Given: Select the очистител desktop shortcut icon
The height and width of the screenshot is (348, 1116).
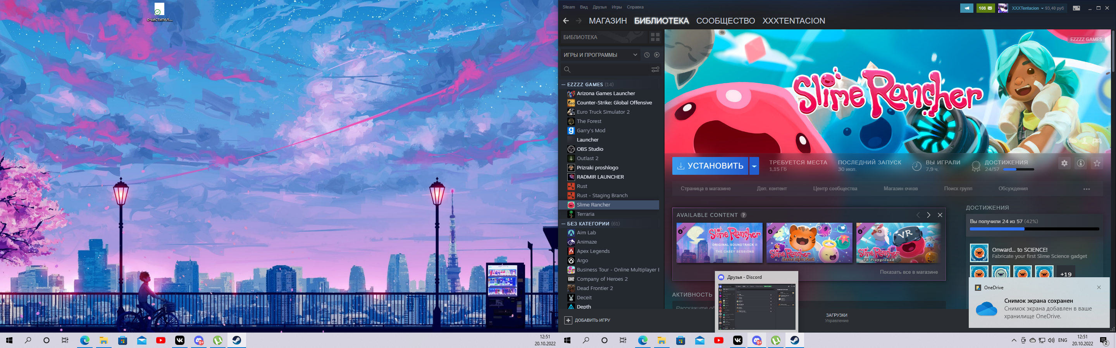Looking at the screenshot, I should (x=159, y=12).
